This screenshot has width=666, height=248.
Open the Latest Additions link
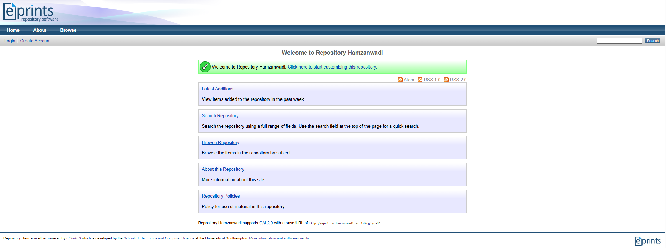click(x=217, y=89)
